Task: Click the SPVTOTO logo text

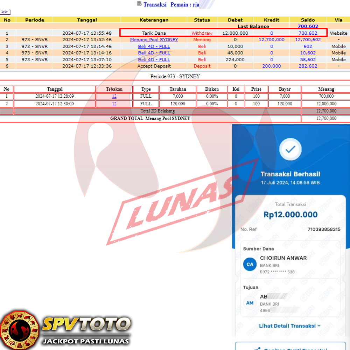Action: [x=86, y=324]
